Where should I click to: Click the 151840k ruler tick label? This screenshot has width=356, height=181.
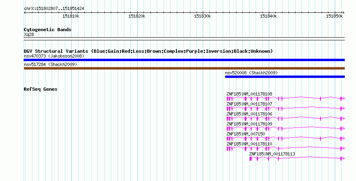click(268, 16)
